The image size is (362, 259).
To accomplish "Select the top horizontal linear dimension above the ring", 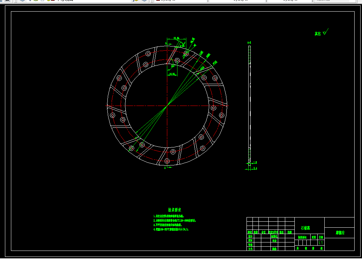I will coord(176,38).
